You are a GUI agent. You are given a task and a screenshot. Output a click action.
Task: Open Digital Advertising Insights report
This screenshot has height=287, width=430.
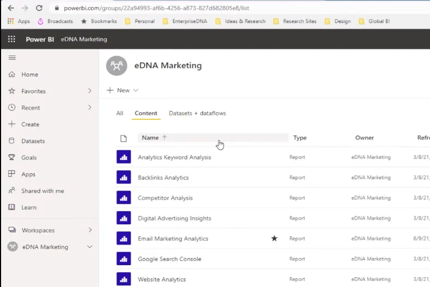tap(174, 218)
